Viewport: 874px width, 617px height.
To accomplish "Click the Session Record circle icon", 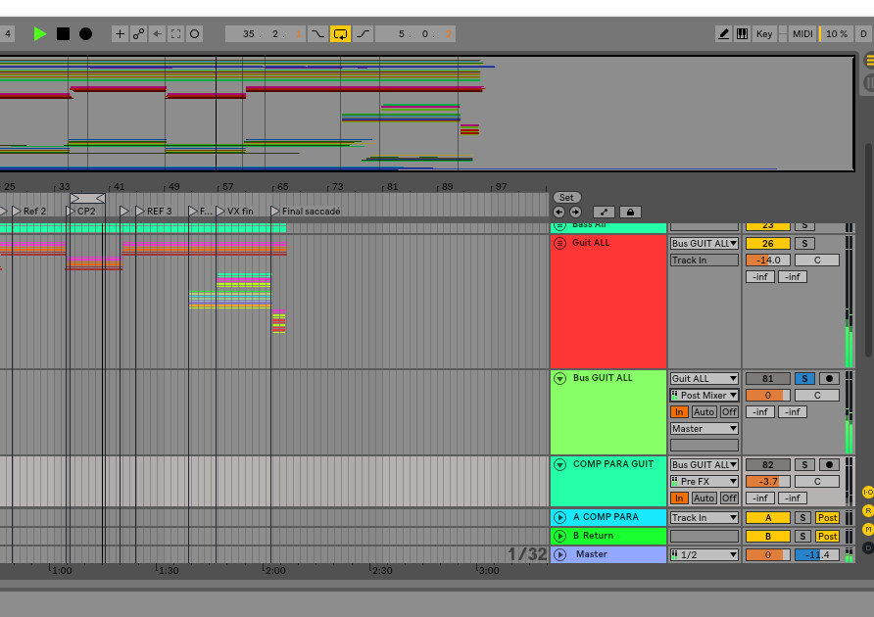I will point(194,34).
